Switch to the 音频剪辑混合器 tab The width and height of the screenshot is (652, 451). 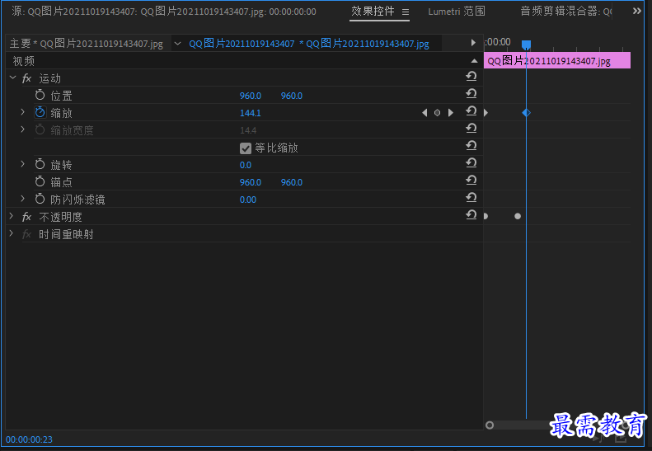[x=566, y=12]
